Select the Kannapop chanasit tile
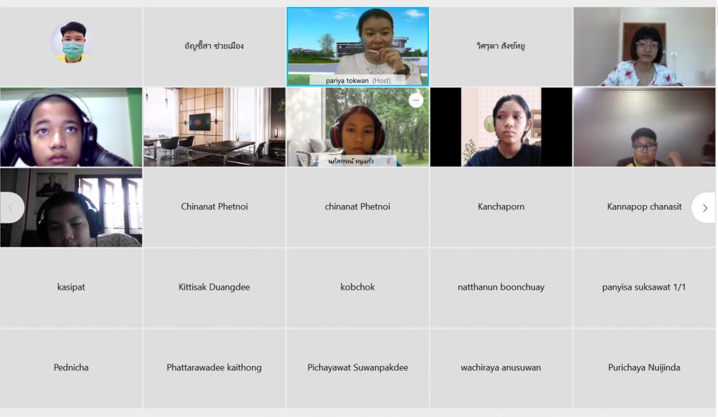This screenshot has width=718, height=417. point(644,207)
